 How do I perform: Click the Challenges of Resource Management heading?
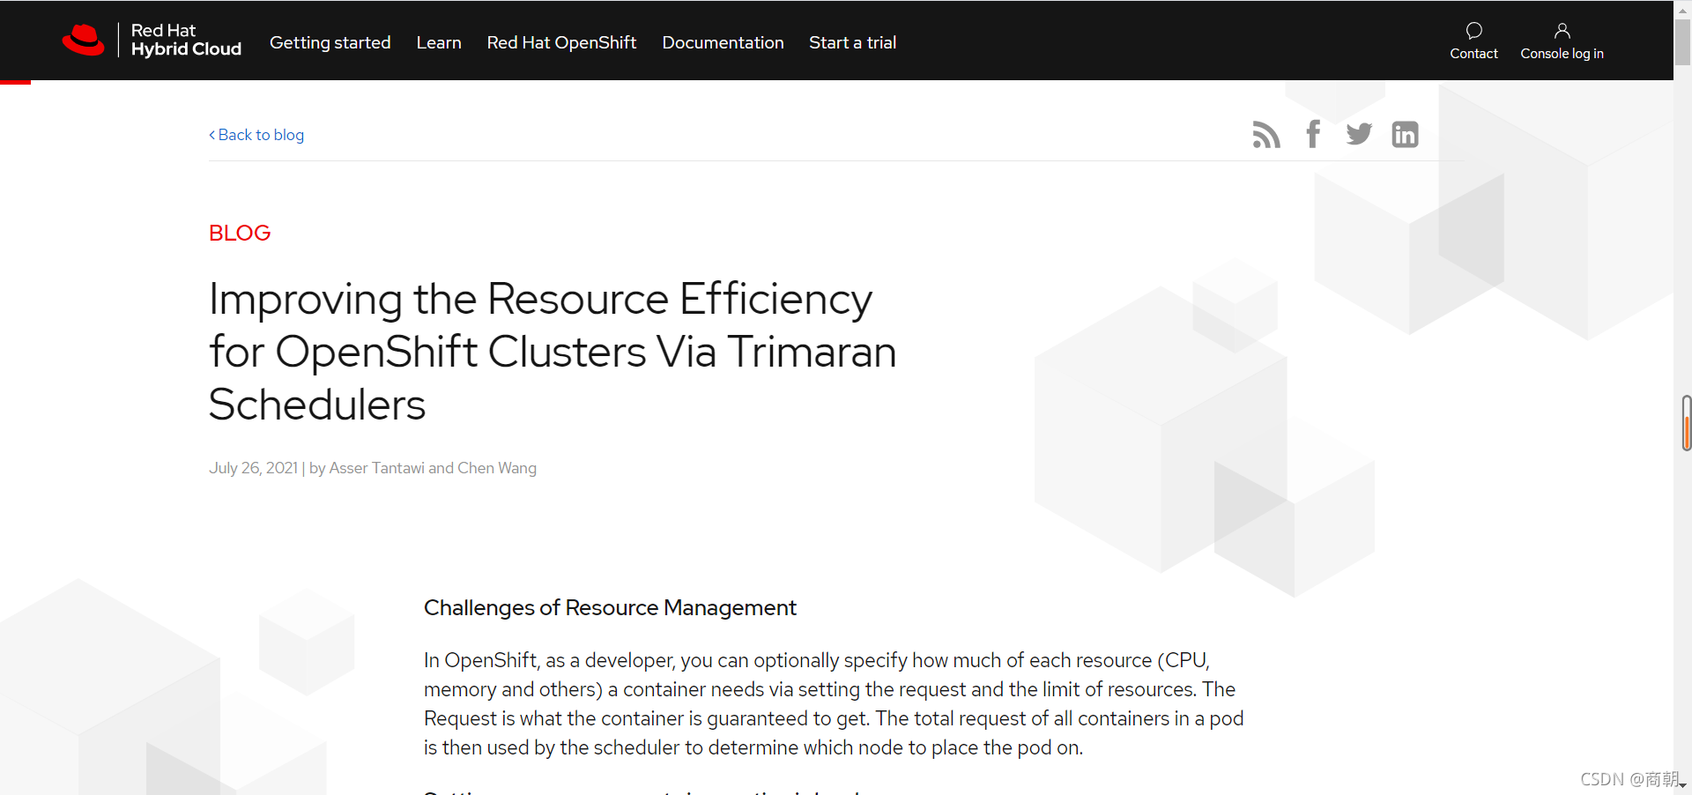(x=610, y=608)
